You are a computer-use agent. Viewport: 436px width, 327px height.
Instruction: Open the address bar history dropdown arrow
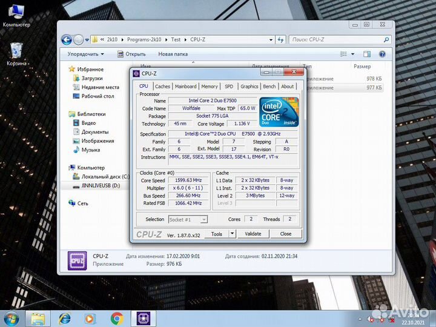271,40
